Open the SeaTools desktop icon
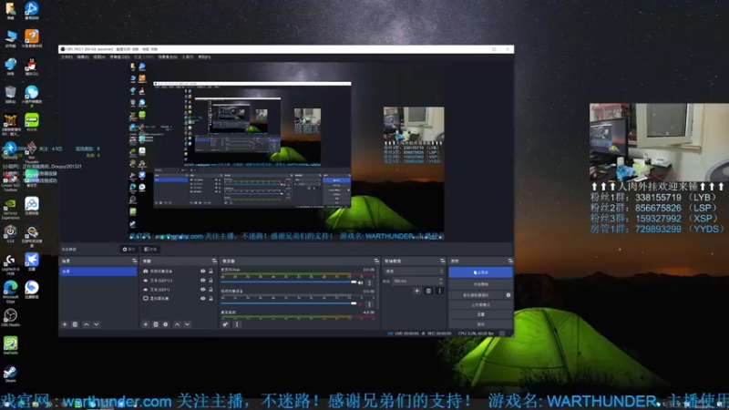This screenshot has width=729, height=410. [x=10, y=345]
